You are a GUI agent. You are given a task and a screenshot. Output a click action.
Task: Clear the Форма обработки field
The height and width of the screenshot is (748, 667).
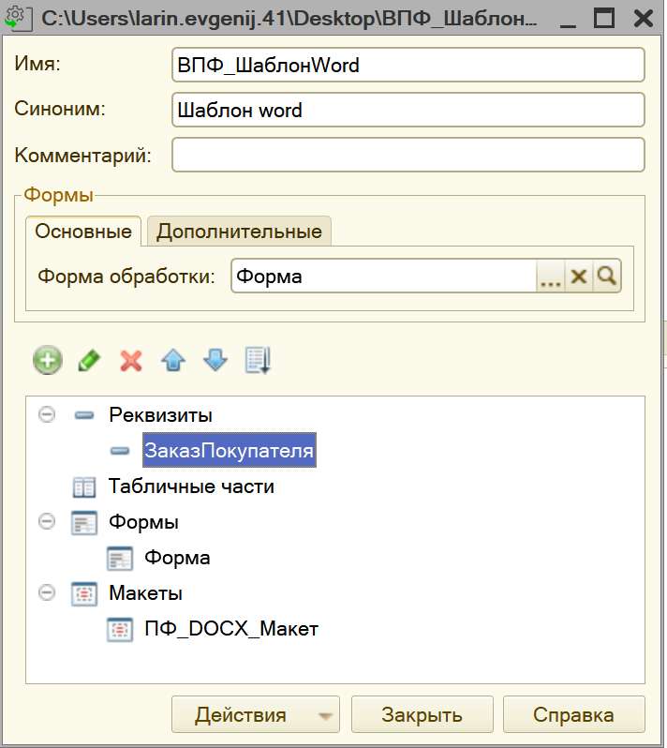pos(579,276)
